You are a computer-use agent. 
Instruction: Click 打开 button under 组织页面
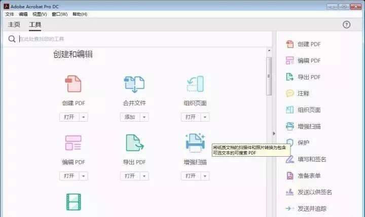(191, 117)
